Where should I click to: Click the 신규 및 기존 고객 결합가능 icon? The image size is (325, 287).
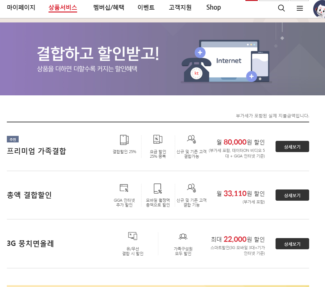point(191,139)
